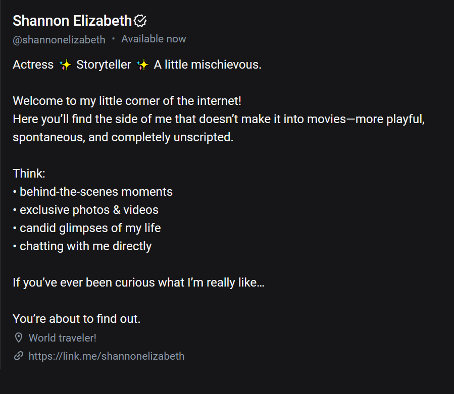Open the link.me/shannonelizabeth hyperlink
The height and width of the screenshot is (394, 454).
point(106,356)
